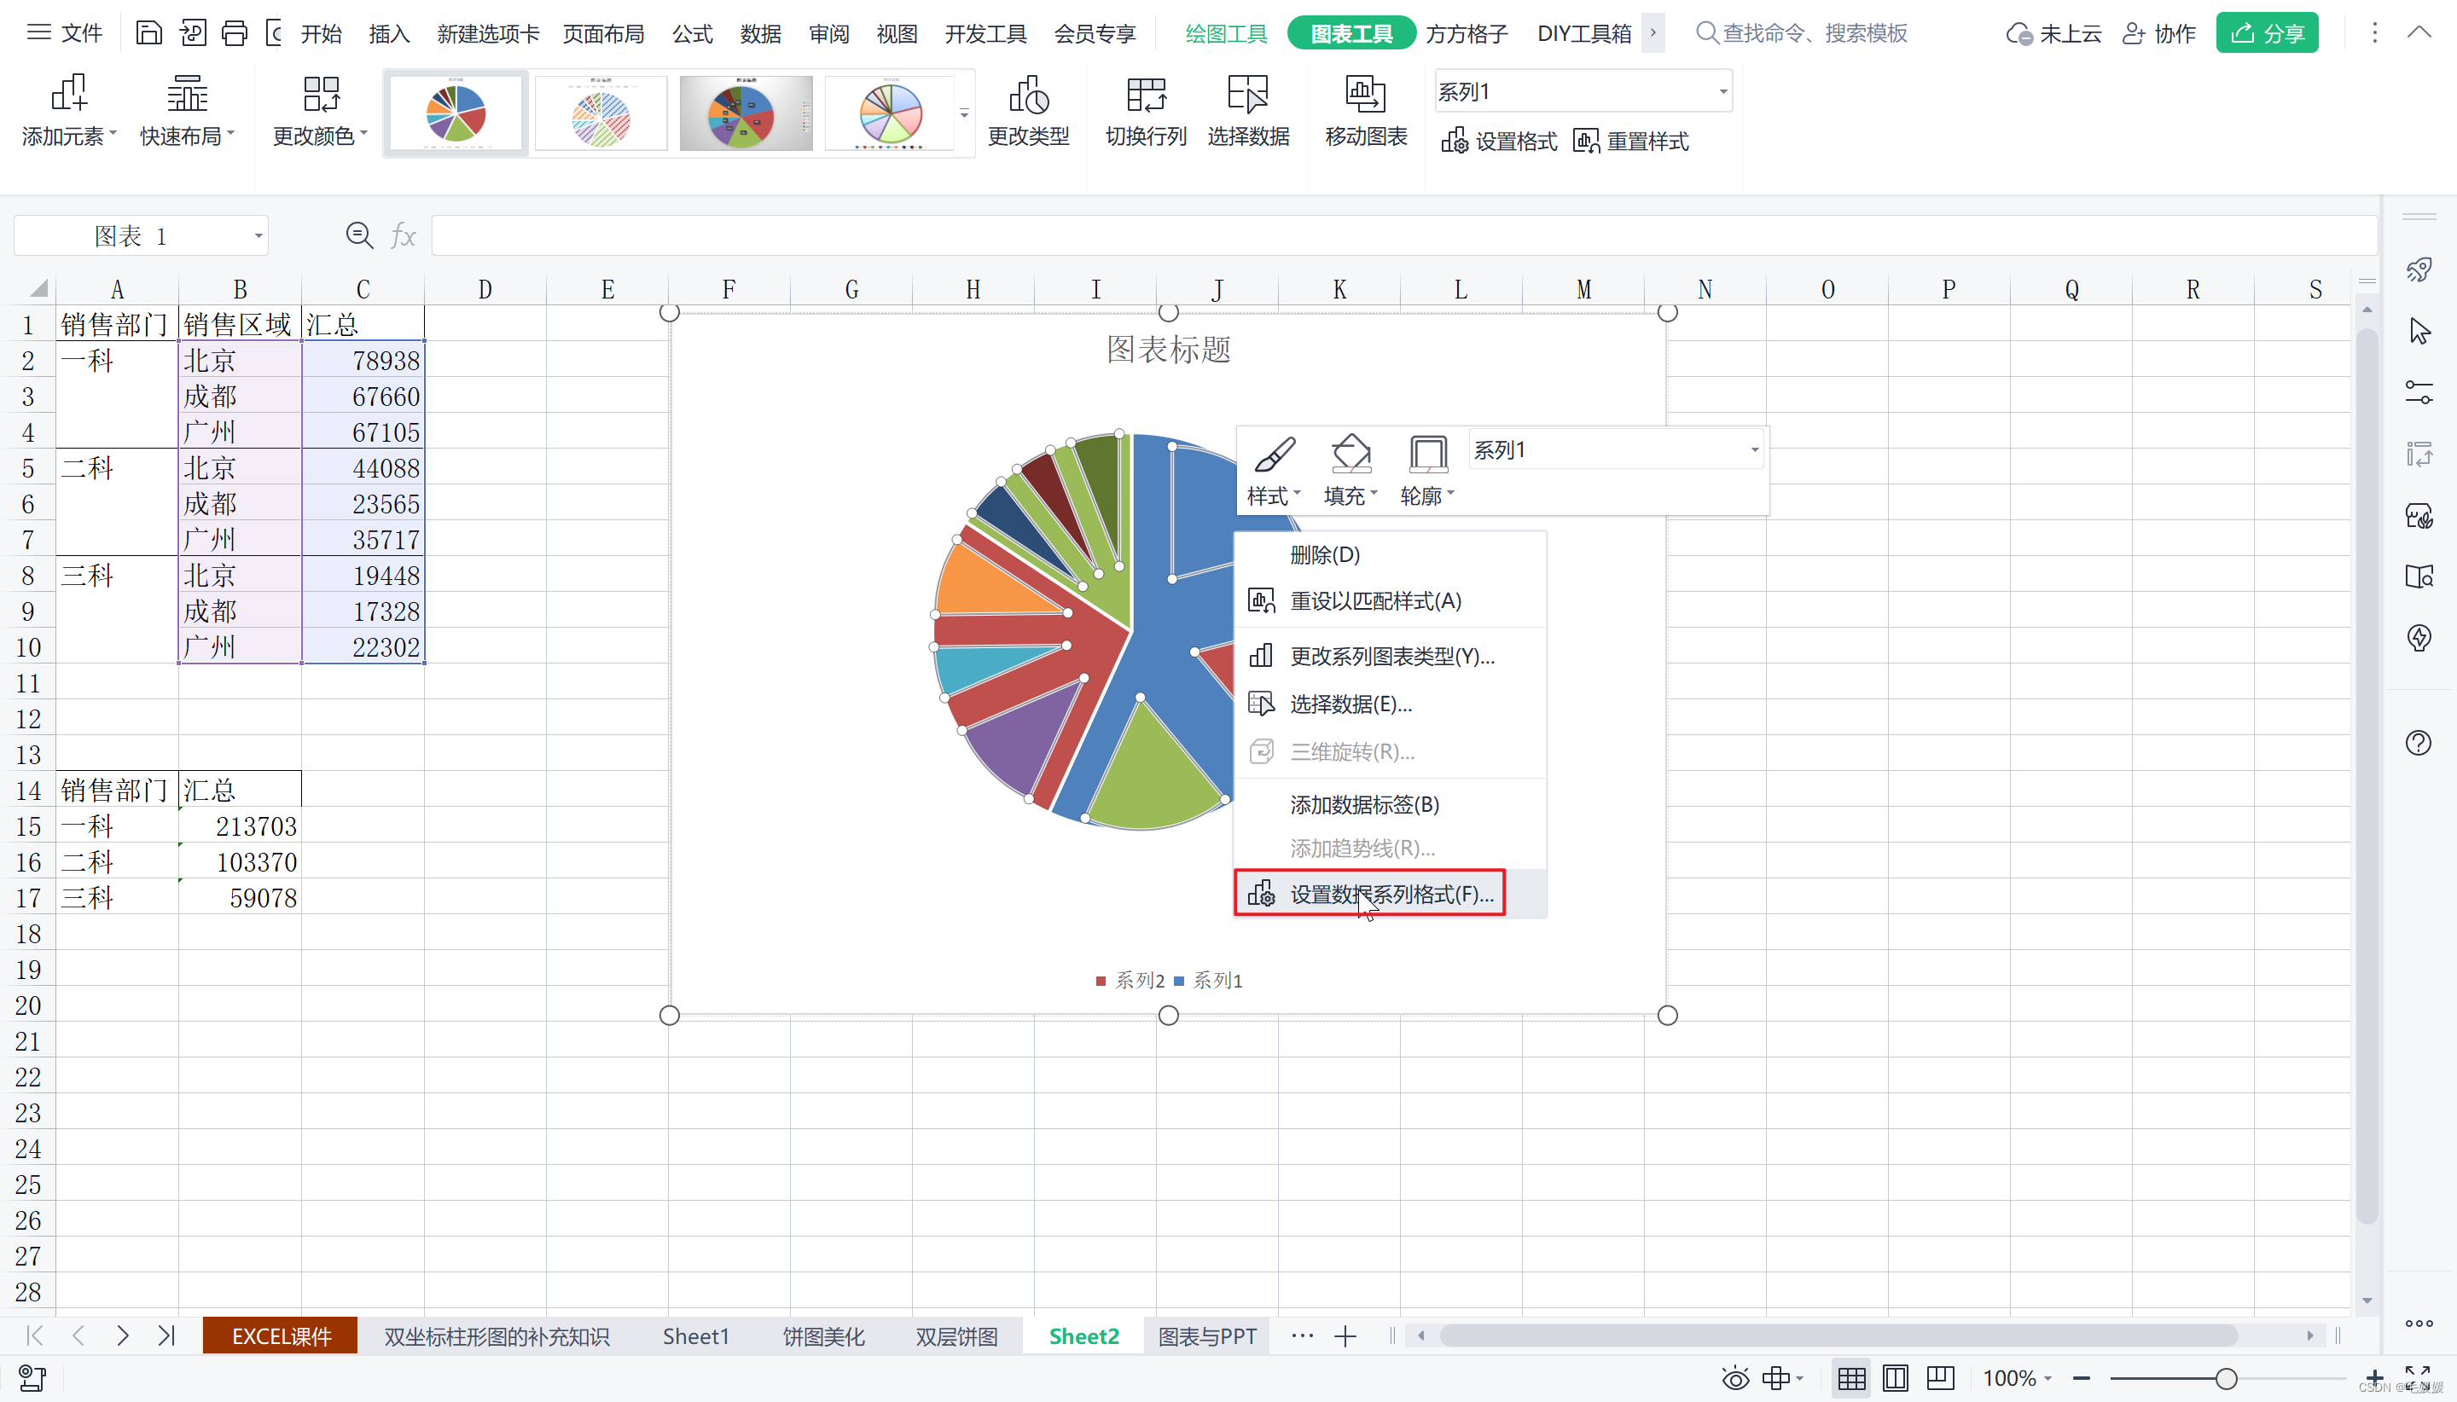Viewport: 2457px width, 1402px height.
Task: Expand the chart styles gallery arrow
Action: tap(964, 113)
